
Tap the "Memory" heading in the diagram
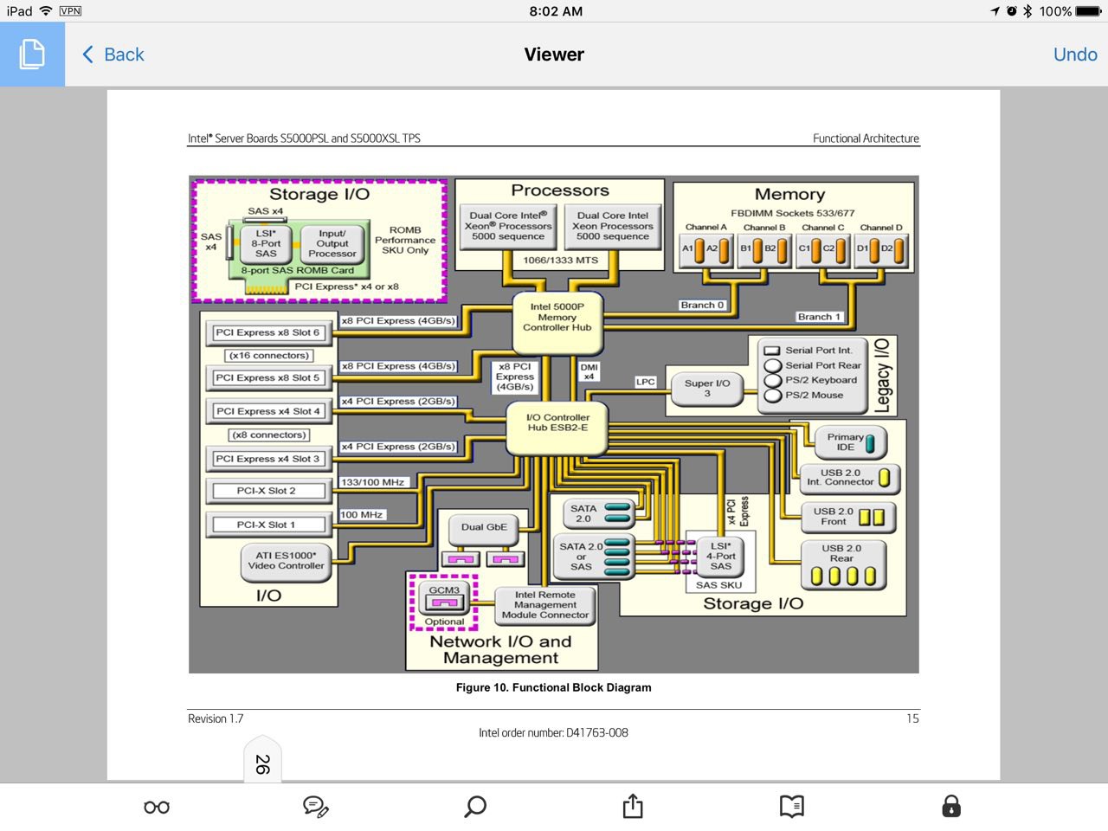click(x=789, y=195)
